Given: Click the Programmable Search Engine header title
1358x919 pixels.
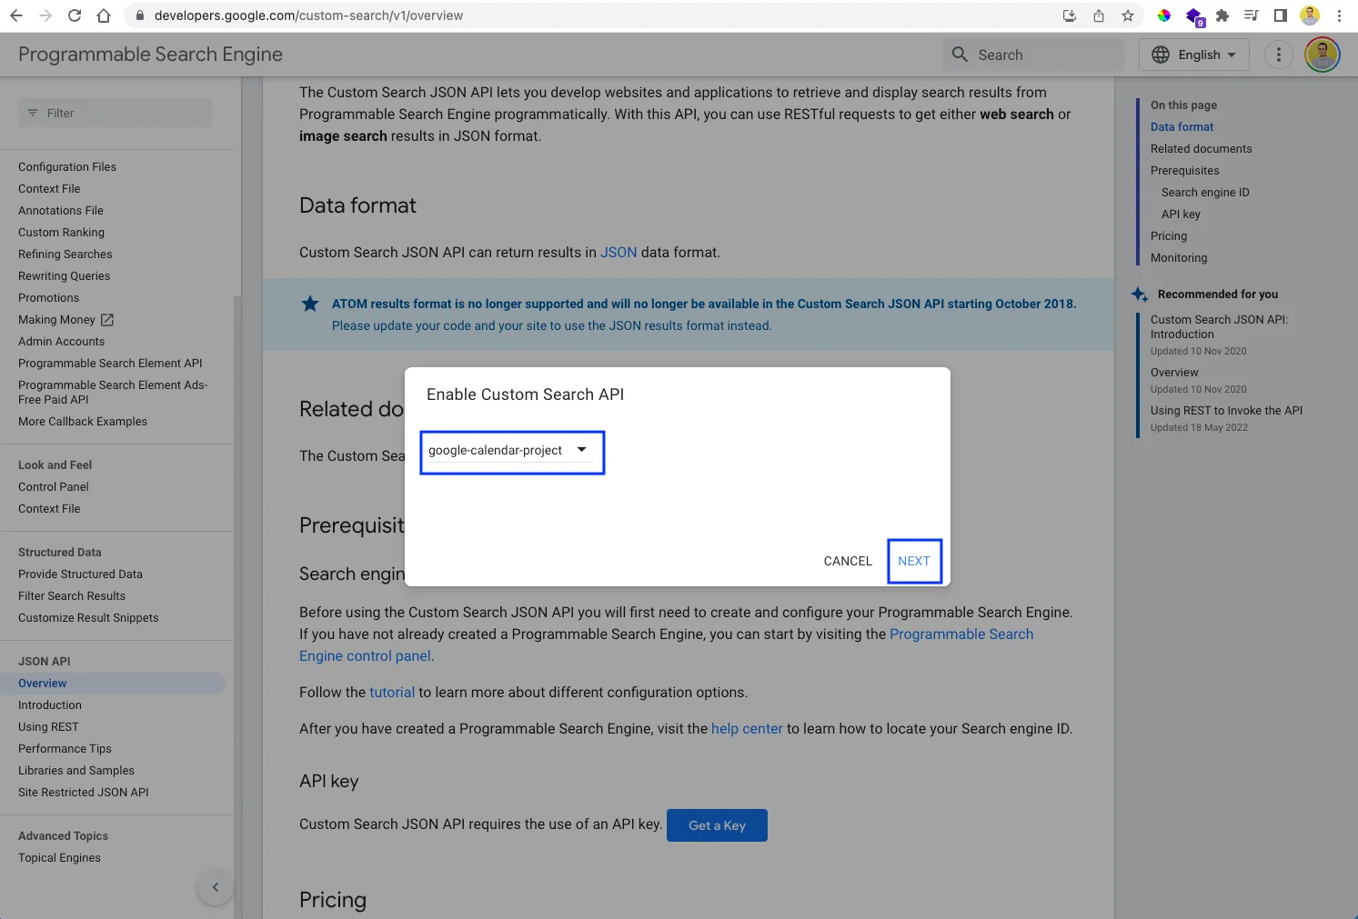Looking at the screenshot, I should (150, 55).
